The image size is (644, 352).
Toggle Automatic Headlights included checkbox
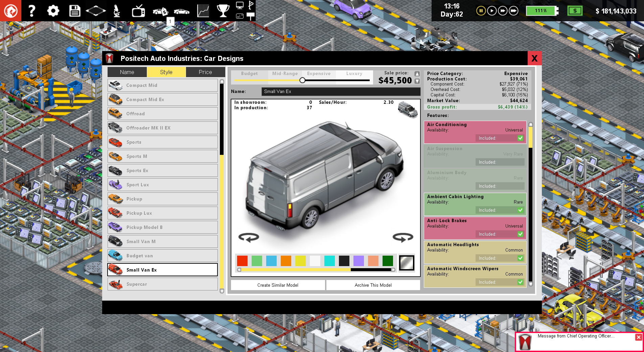520,258
